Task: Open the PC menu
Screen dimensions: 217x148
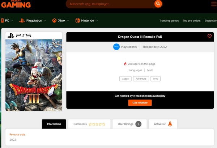Action: (x=7, y=21)
